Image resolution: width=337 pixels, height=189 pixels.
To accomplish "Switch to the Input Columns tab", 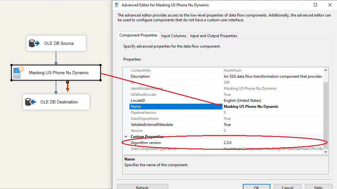I will click(x=174, y=36).
